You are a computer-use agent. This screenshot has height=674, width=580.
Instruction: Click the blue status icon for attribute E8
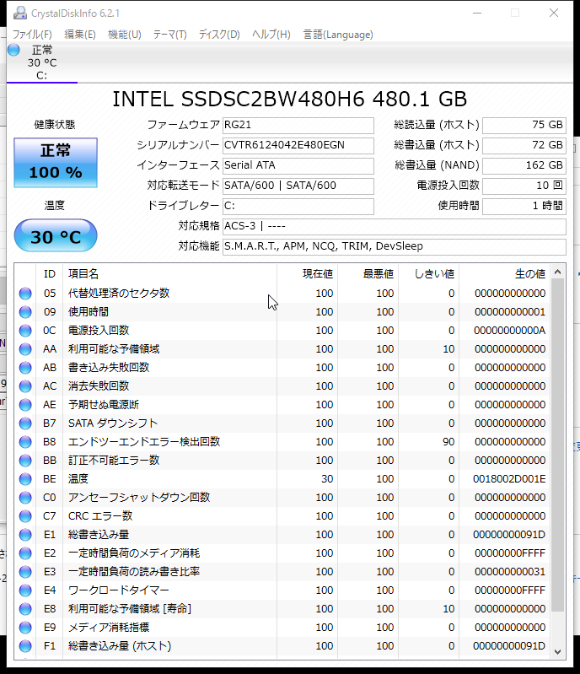point(25,609)
